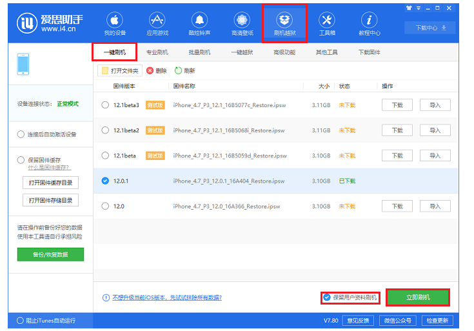Click 打开文件夹 open folder button
This screenshot has height=331, width=474.
(120, 71)
